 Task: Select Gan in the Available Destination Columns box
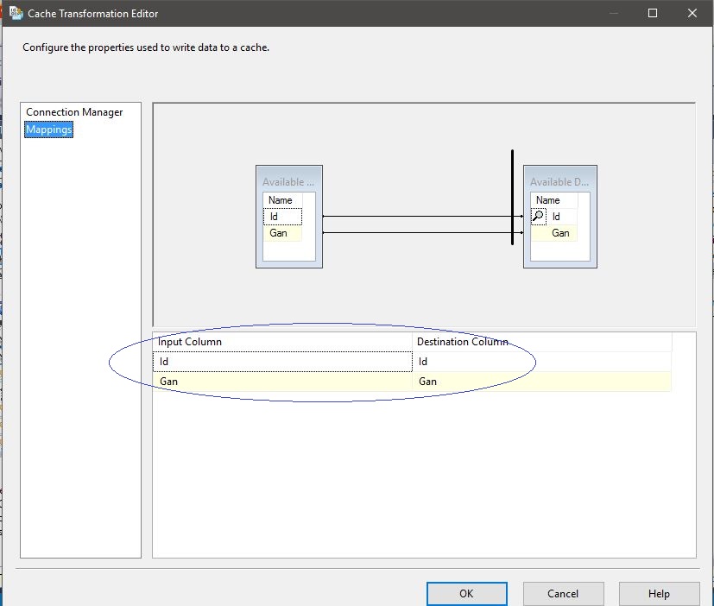(x=561, y=233)
